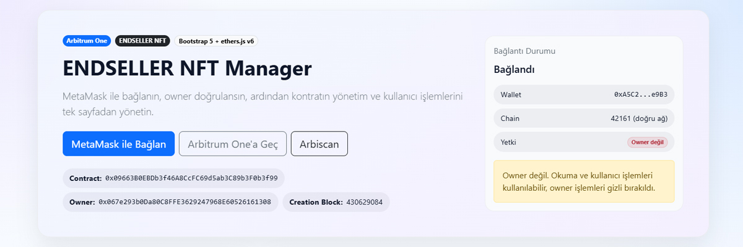The image size is (743, 247).
Task: Click the yellow Owner değil warning box
Action: tap(584, 182)
